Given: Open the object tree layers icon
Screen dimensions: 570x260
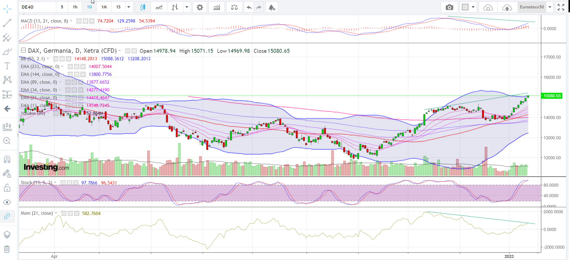Looking at the screenshot, I should (7, 235).
